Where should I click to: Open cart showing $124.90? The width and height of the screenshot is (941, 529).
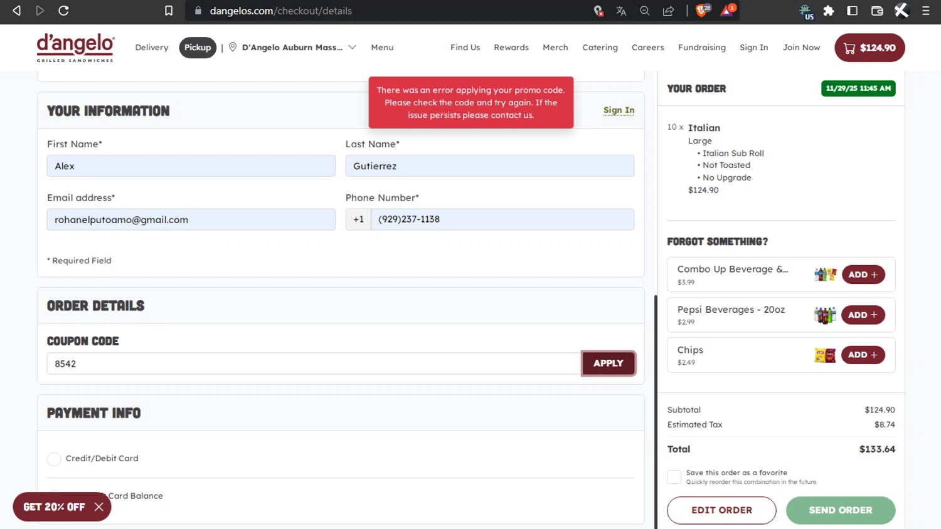click(869, 48)
